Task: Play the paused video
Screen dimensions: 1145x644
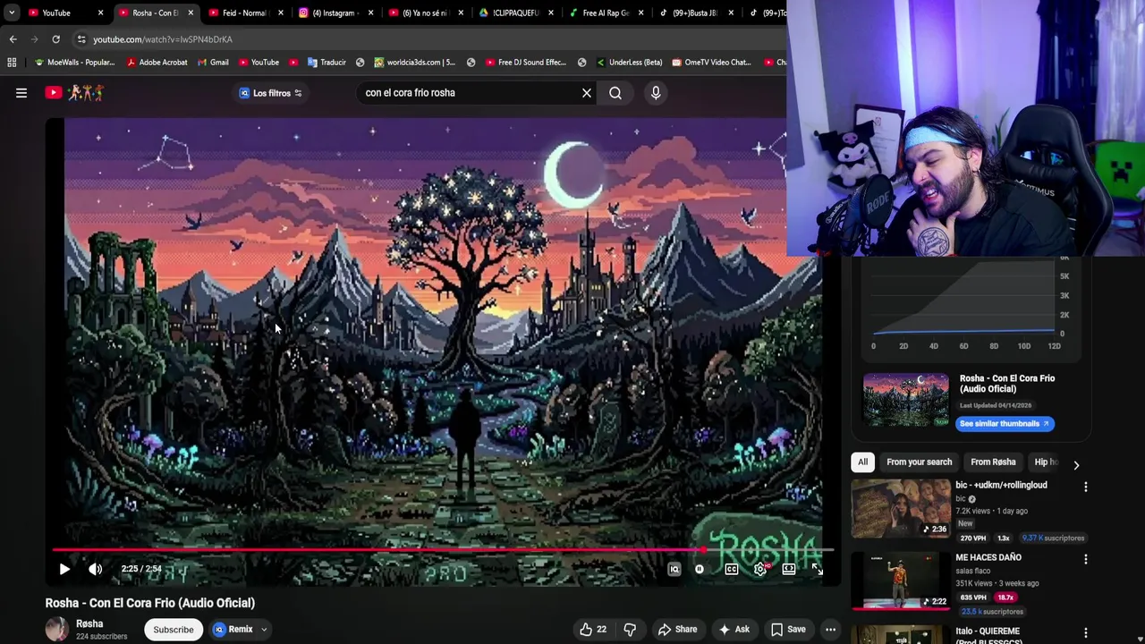Action: click(64, 569)
